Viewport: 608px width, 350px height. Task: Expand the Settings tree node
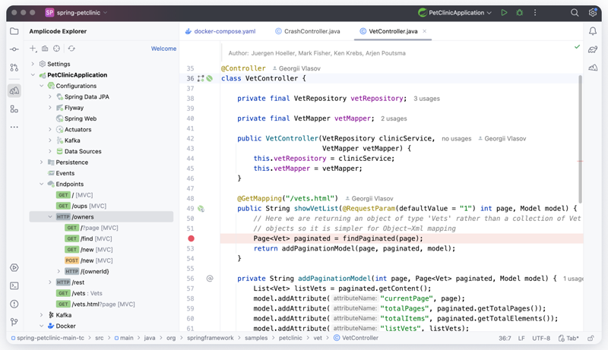(x=33, y=64)
